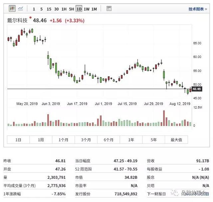
Task: Choose the 6个月 time range
Action: 108,140
